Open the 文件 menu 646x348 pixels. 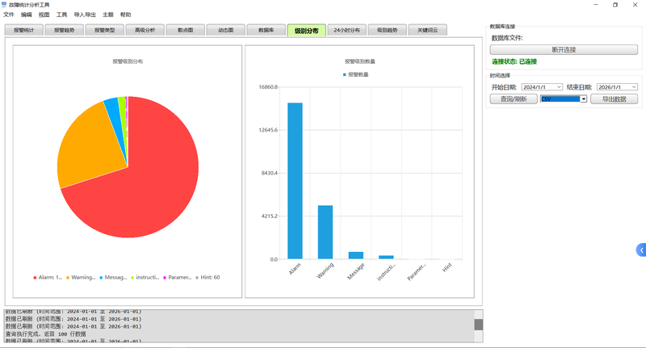click(9, 15)
